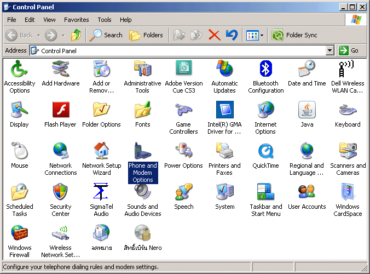The width and height of the screenshot is (370, 274).
Task: Open Sounds and Audio Devices icon
Action: [x=142, y=192]
